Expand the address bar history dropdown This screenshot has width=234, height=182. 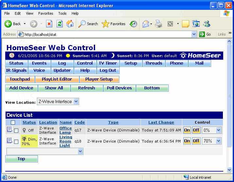pyautogui.click(x=194, y=34)
